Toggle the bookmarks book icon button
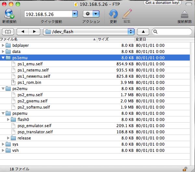 (8, 32)
